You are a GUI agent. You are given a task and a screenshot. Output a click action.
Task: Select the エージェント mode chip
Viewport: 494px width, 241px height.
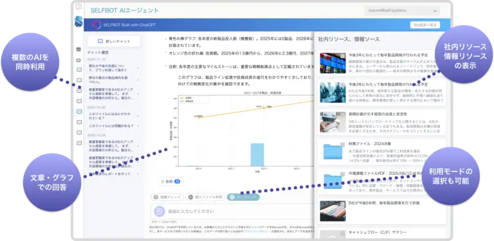click(243, 197)
